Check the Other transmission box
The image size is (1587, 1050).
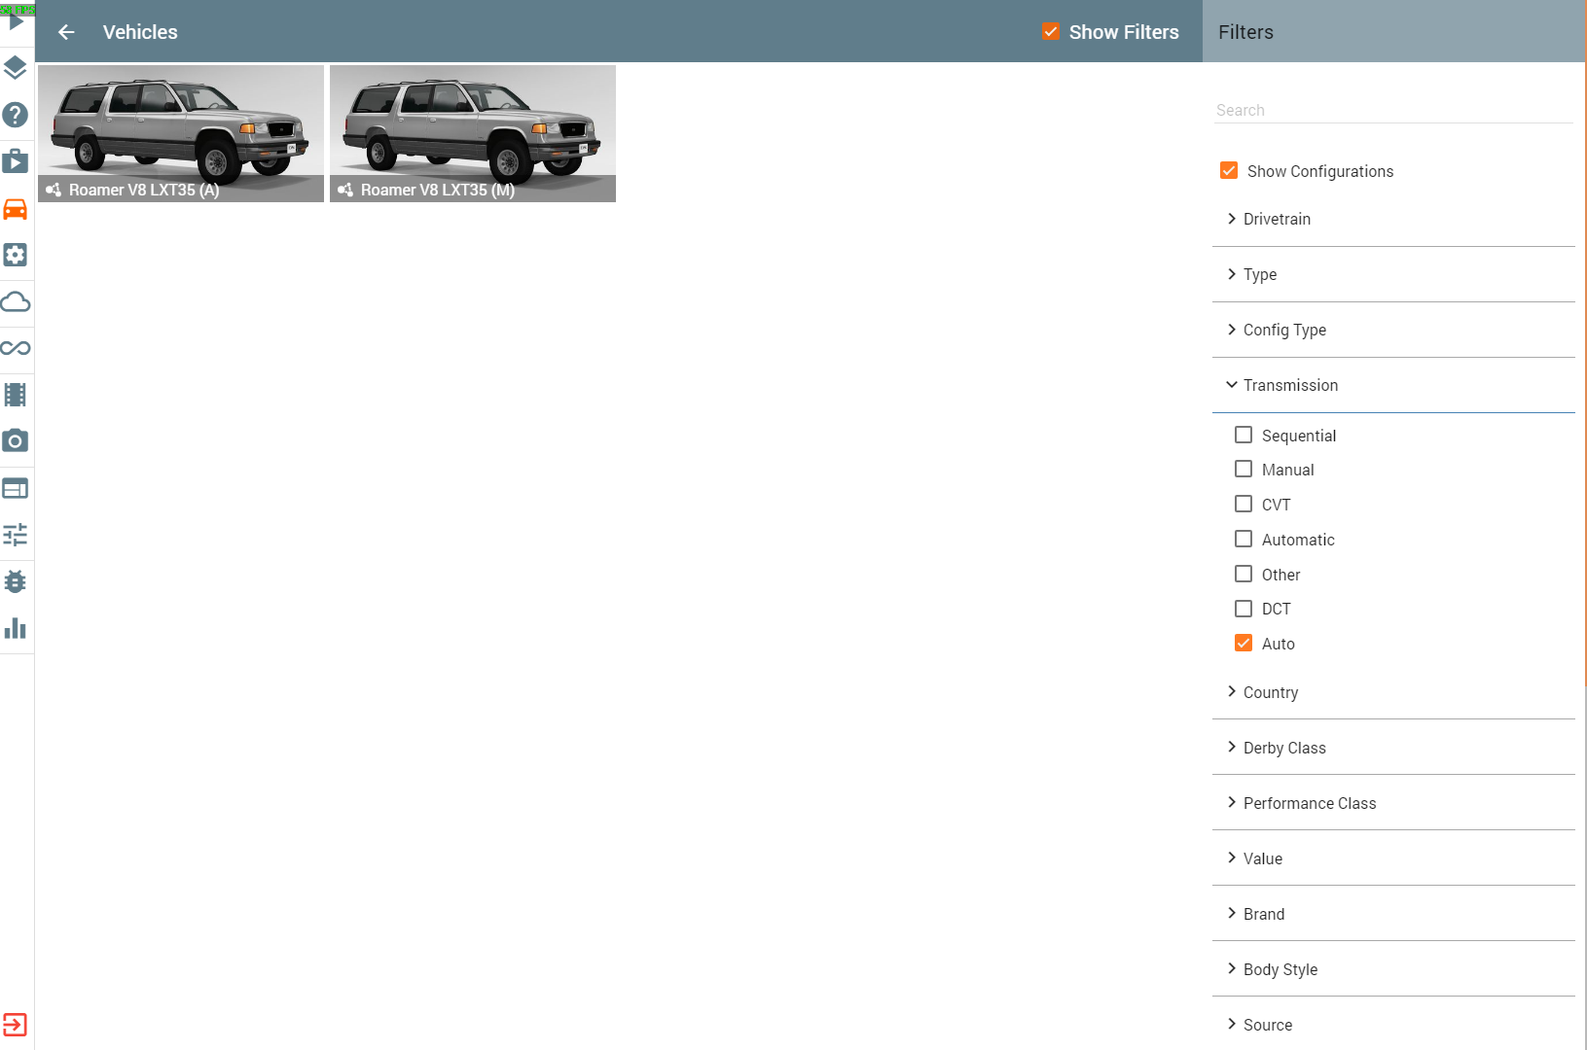pyautogui.click(x=1244, y=574)
